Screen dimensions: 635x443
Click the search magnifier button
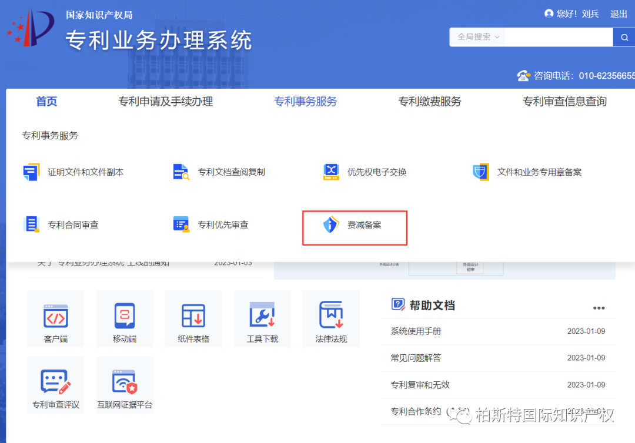pyautogui.click(x=624, y=36)
